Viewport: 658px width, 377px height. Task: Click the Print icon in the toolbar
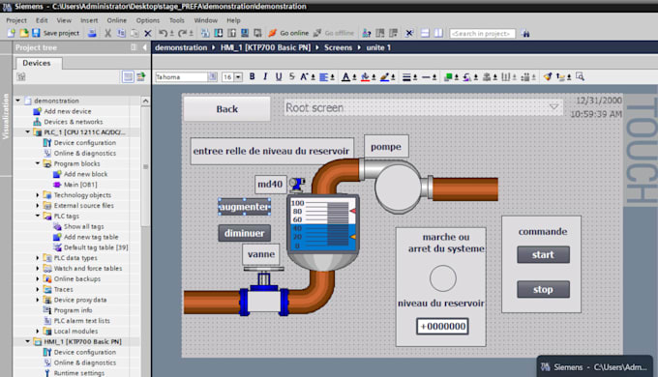[x=92, y=33]
